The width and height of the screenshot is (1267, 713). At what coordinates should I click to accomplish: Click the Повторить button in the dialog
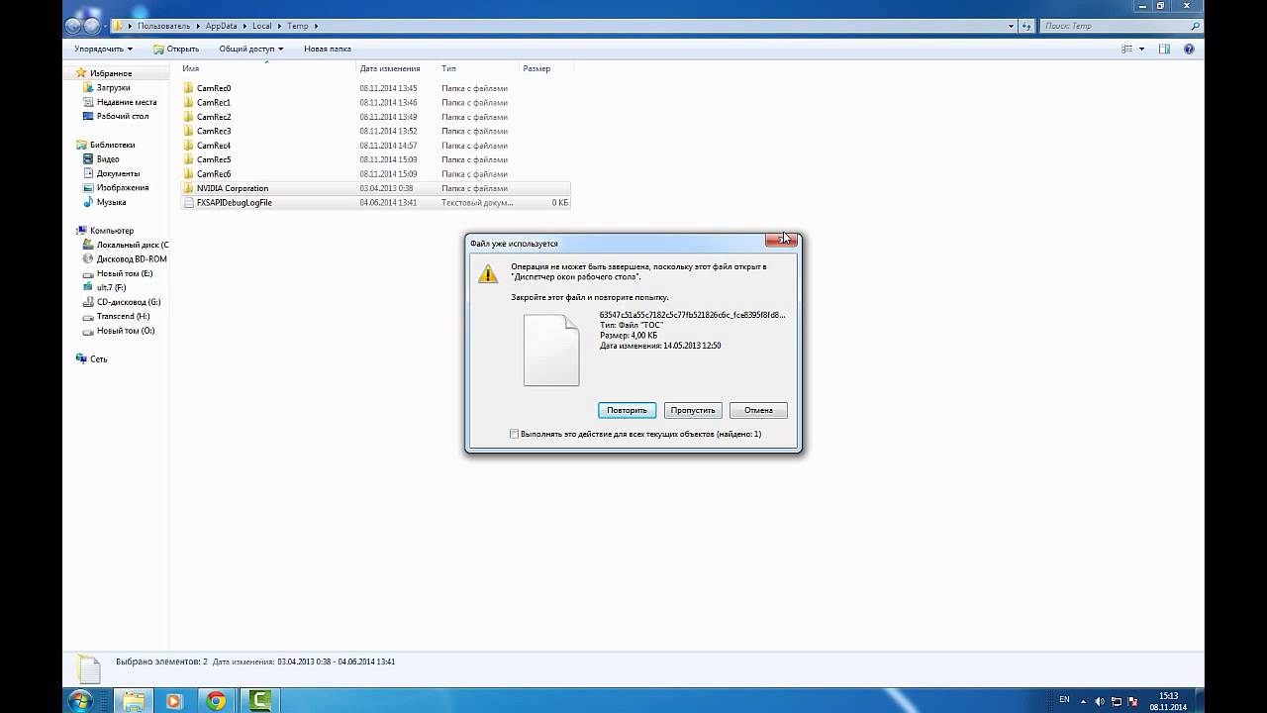[x=627, y=410]
